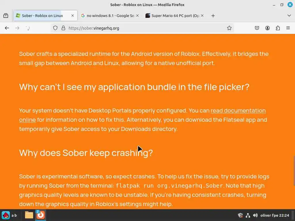Go back to the previous page
Viewport: 295px width, 221px height.
click(x=7, y=28)
